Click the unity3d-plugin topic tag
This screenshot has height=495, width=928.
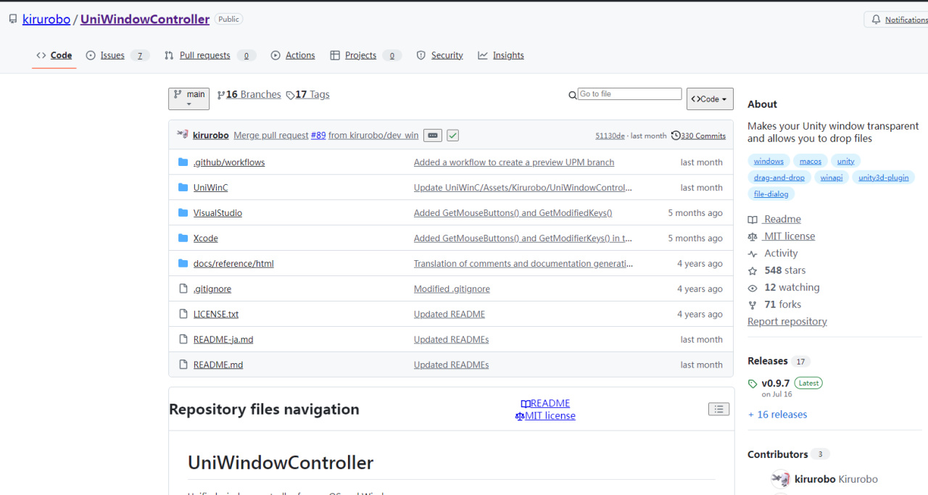coord(884,178)
